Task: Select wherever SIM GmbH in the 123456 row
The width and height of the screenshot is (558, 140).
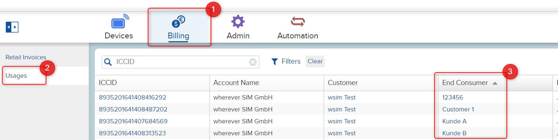Action: click(x=243, y=97)
